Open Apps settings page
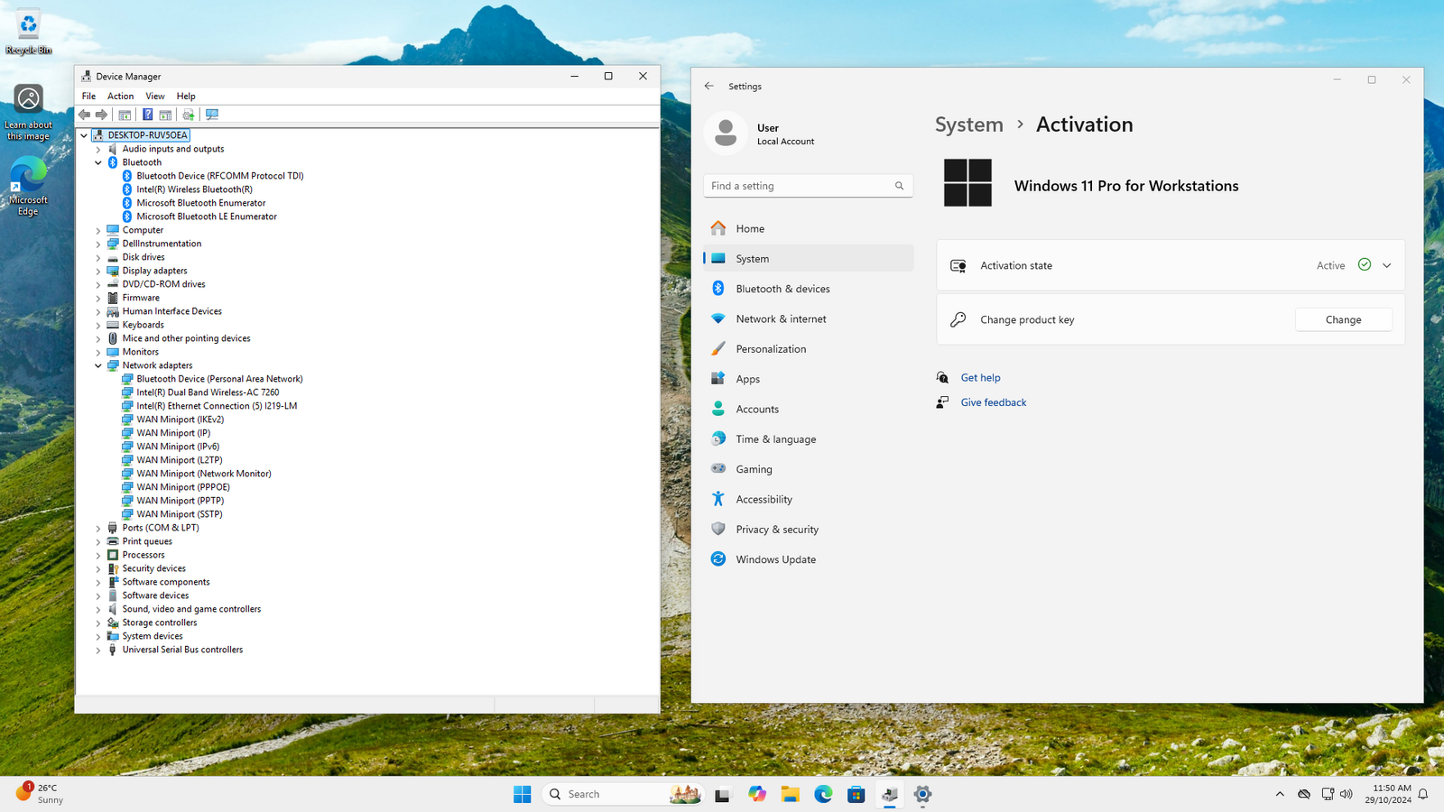Image resolution: width=1444 pixels, height=812 pixels. pyautogui.click(x=808, y=379)
